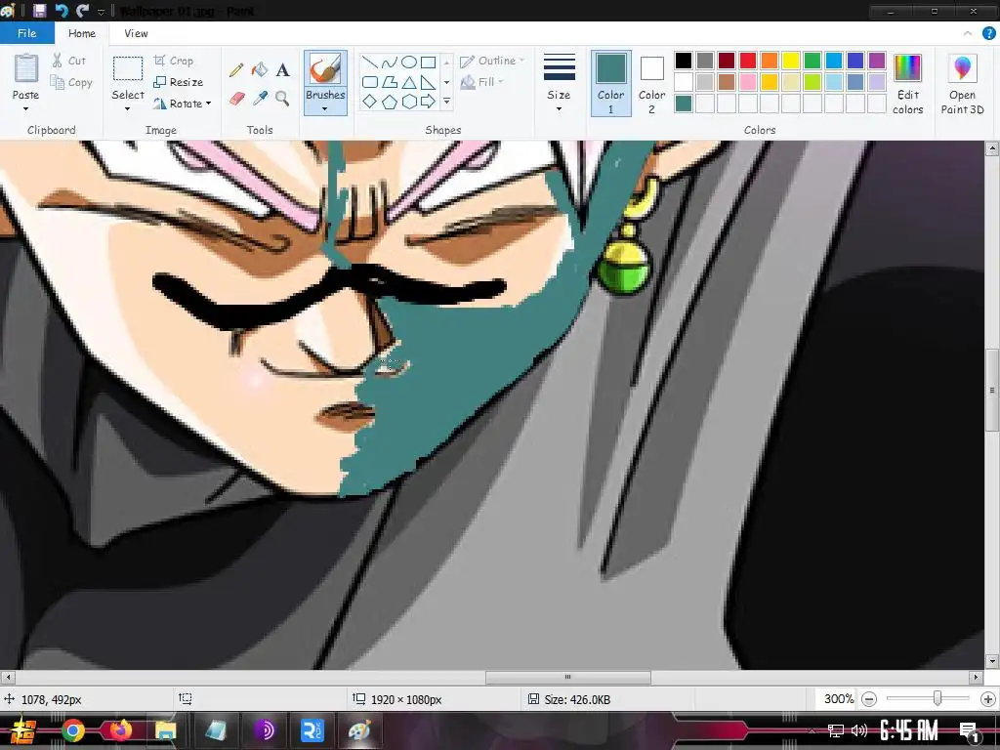This screenshot has width=1000, height=750.
Task: Pick the Eraser tool
Action: pos(236,99)
